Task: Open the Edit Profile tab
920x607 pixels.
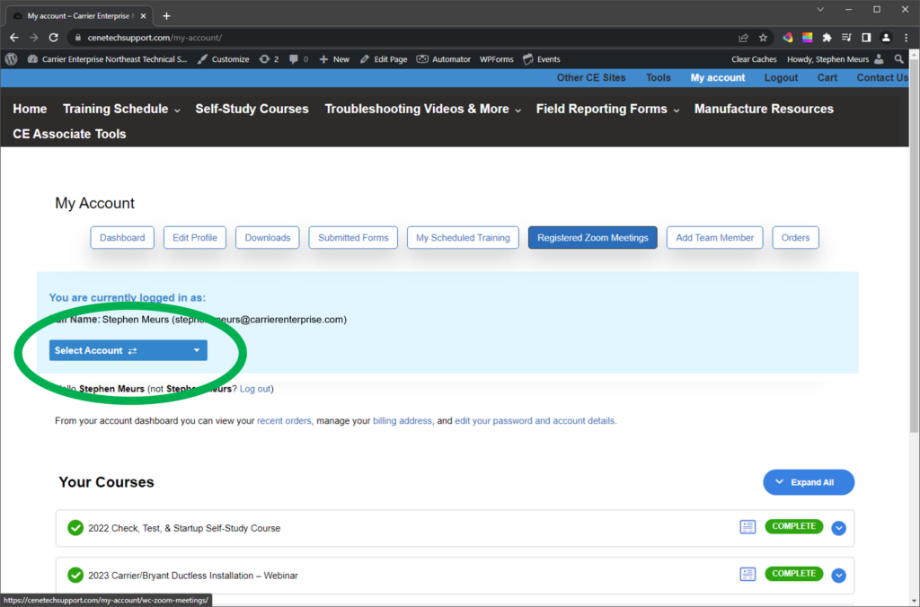Action: pos(195,238)
